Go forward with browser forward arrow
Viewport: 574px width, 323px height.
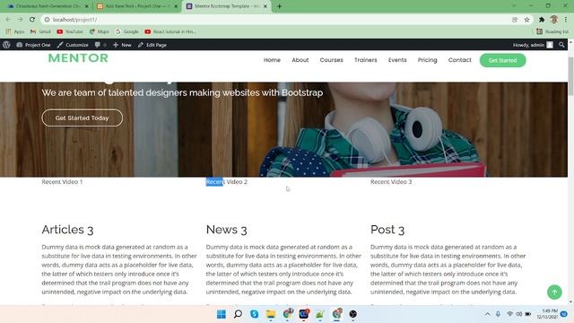coord(20,20)
